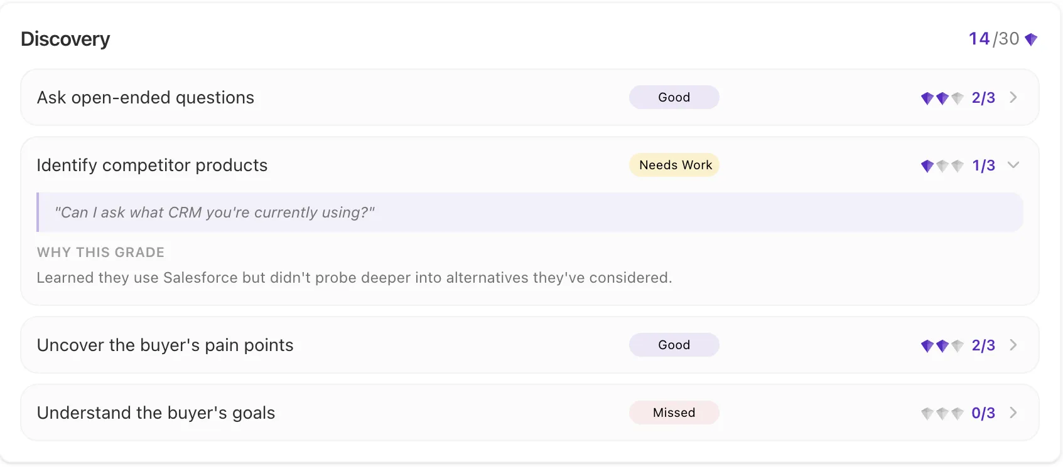Click the Good badge on buyer's pain points
Screen dimensions: 1063x467
(674, 345)
